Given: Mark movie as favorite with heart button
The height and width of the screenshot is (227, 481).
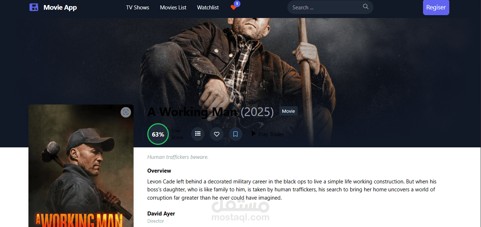Looking at the screenshot, I should [x=217, y=134].
